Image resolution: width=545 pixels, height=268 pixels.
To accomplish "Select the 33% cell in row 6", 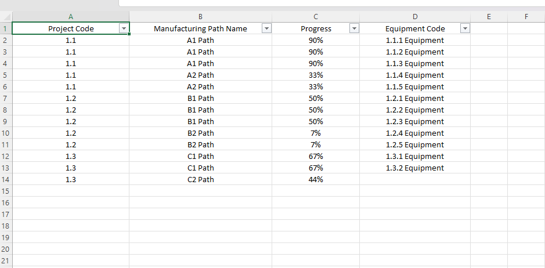I will tap(316, 86).
